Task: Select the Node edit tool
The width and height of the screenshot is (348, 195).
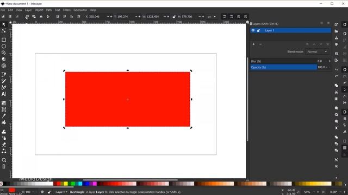Action: [4, 31]
